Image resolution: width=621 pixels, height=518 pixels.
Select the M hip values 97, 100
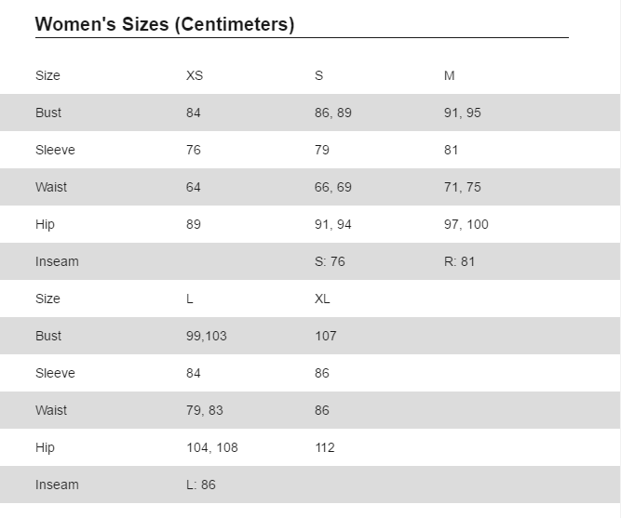[x=466, y=224]
